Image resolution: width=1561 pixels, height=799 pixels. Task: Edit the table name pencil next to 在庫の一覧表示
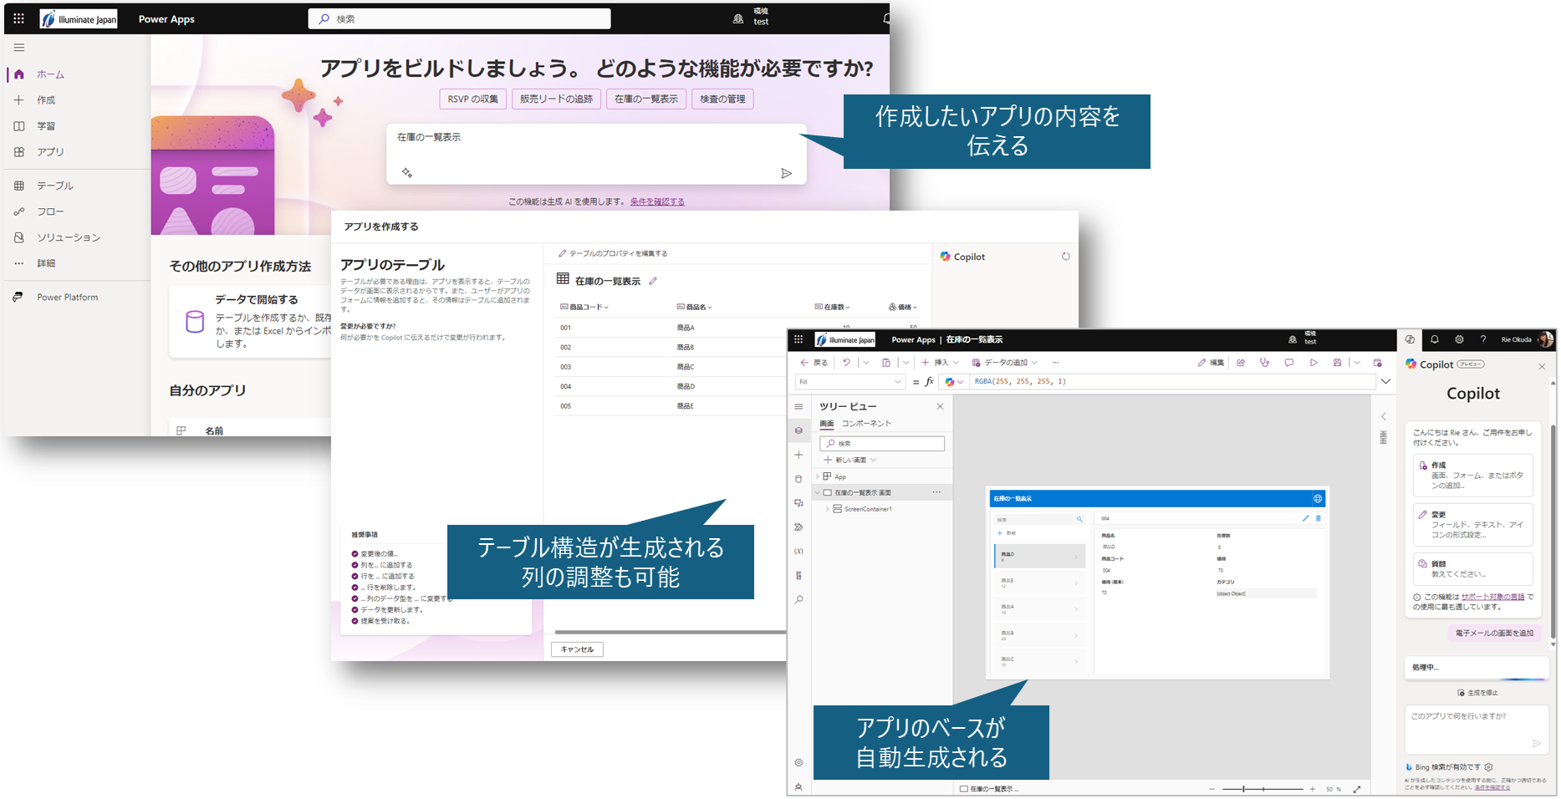[653, 281]
